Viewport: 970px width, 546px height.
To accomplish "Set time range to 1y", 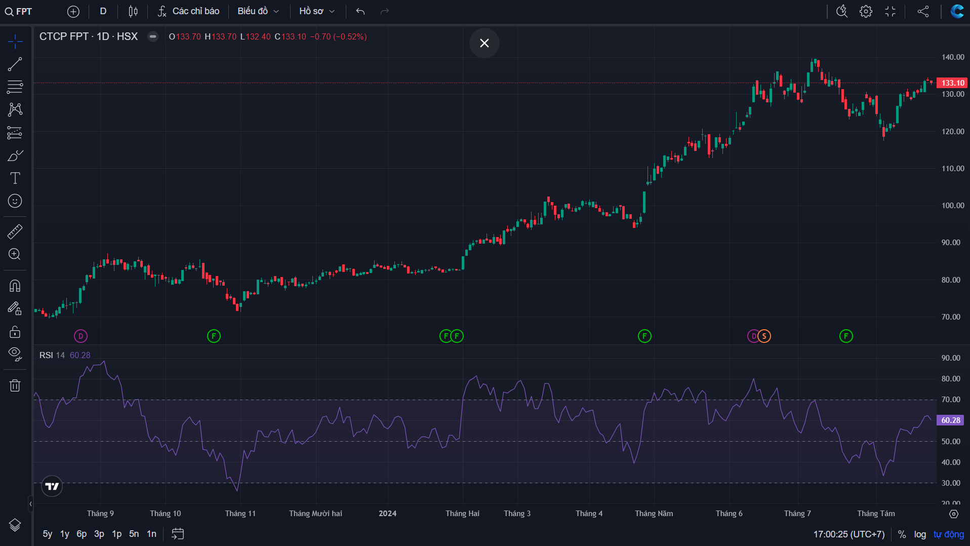I will pyautogui.click(x=65, y=534).
